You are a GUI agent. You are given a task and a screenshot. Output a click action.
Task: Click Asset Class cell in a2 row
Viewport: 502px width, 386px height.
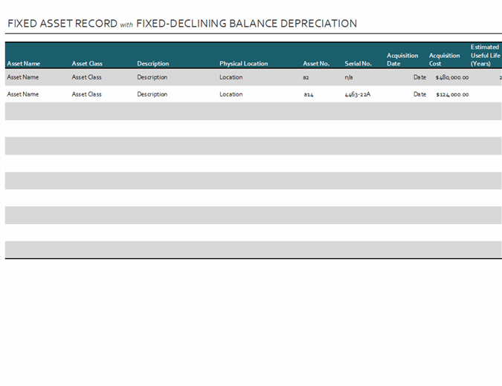[86, 77]
